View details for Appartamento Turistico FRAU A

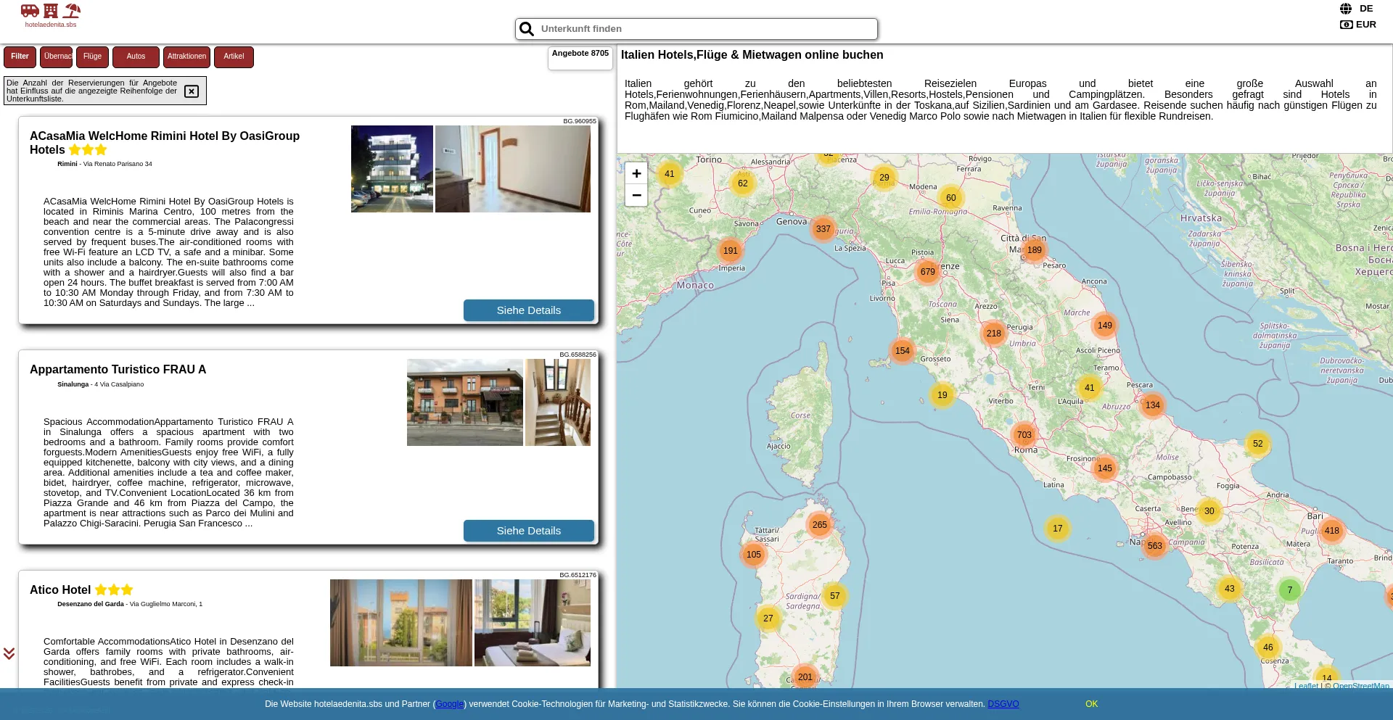(x=529, y=531)
